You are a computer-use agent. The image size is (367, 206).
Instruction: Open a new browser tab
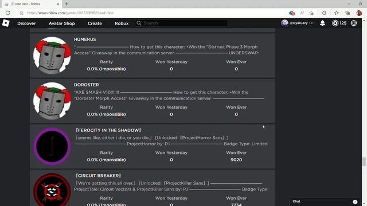coord(67,4)
